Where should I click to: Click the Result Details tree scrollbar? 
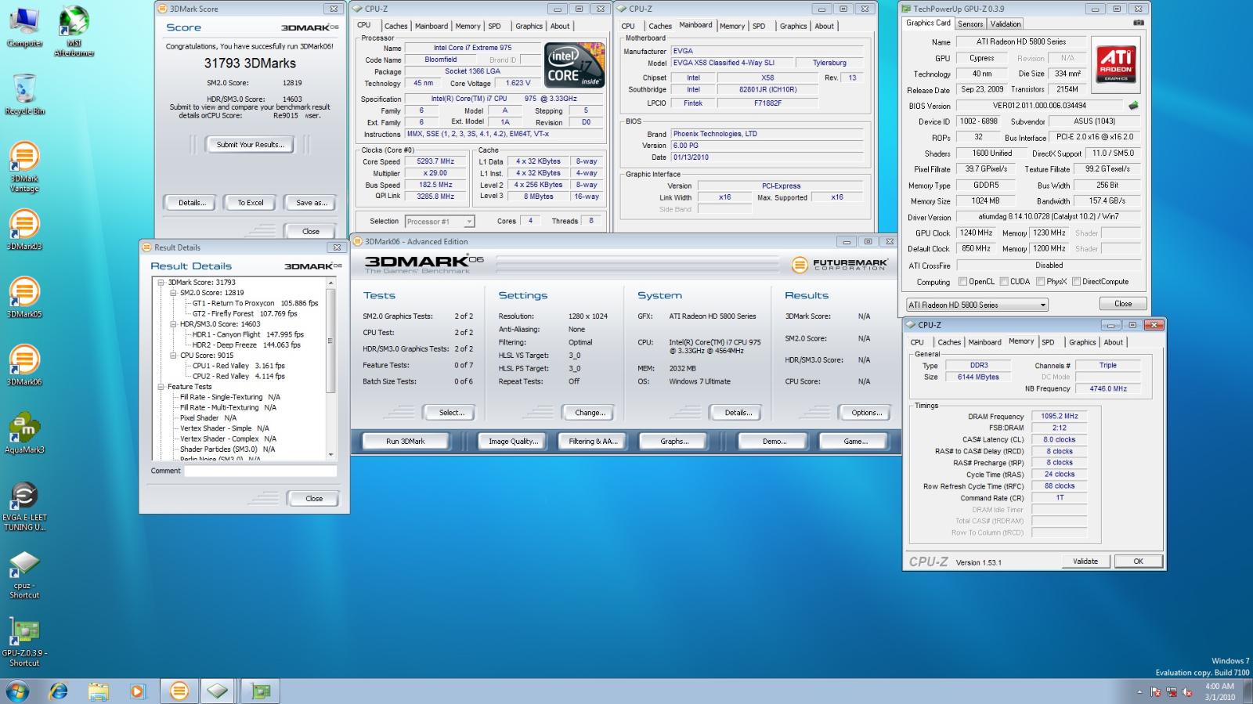pyautogui.click(x=330, y=368)
